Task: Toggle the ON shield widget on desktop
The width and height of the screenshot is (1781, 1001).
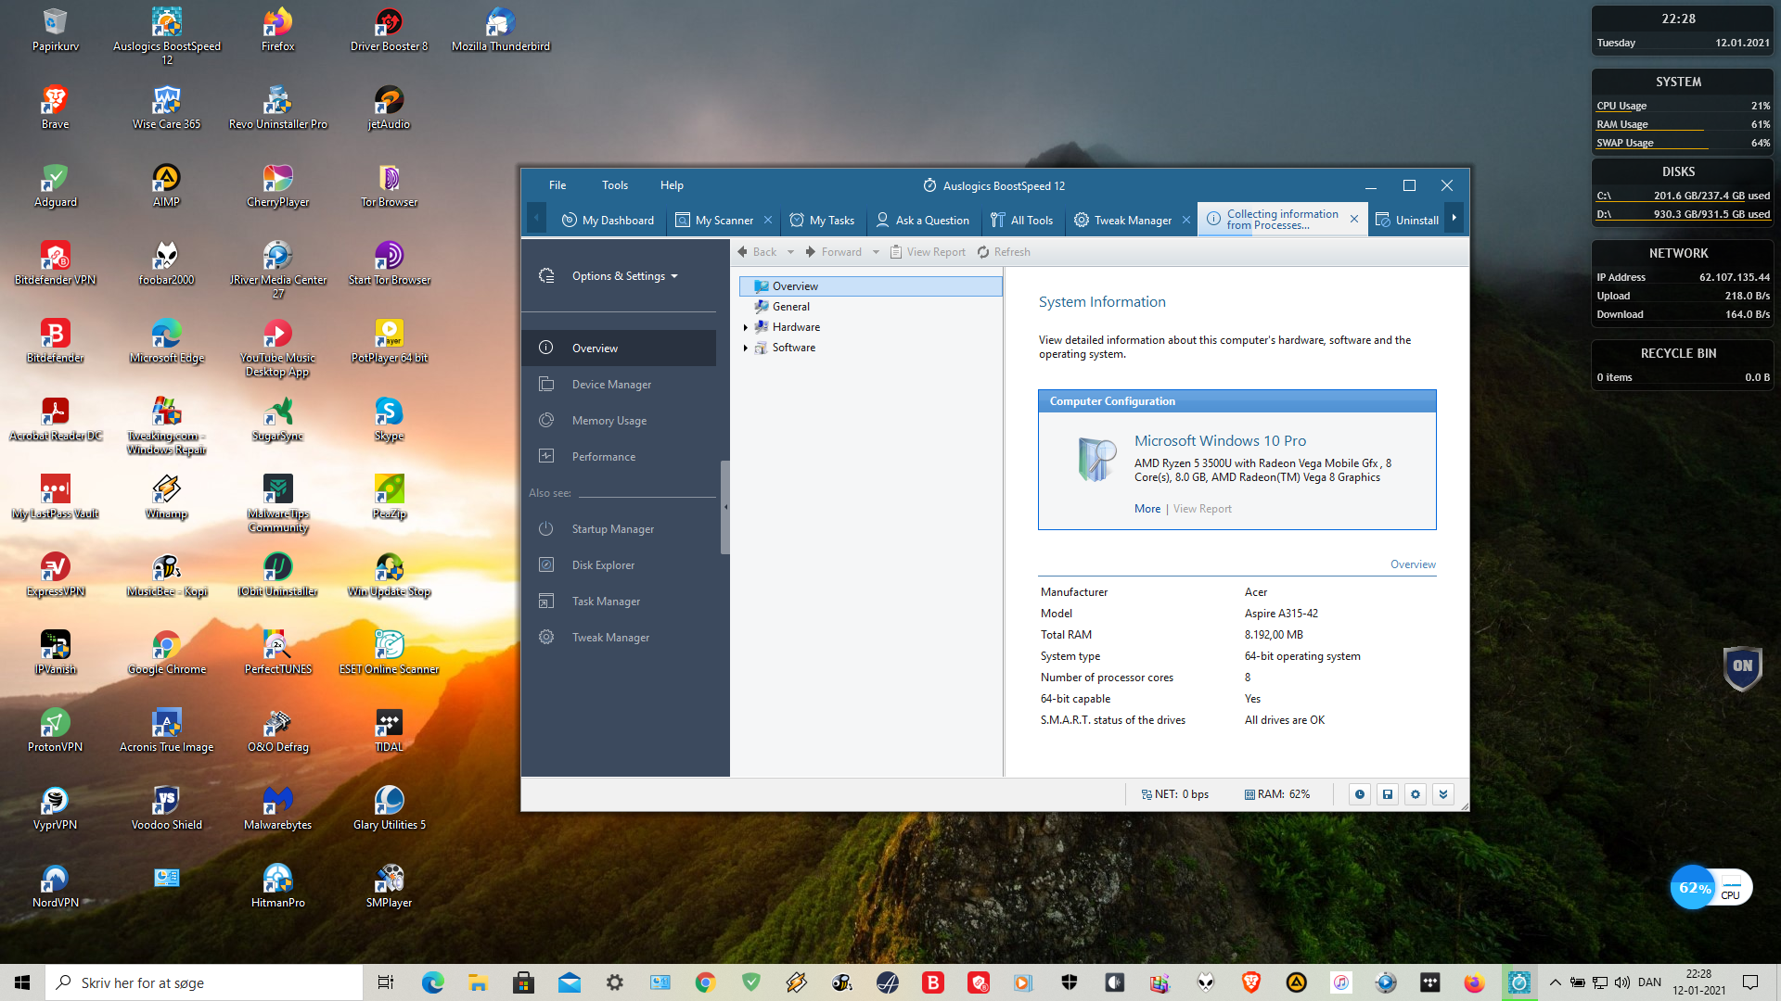Action: click(x=1742, y=666)
